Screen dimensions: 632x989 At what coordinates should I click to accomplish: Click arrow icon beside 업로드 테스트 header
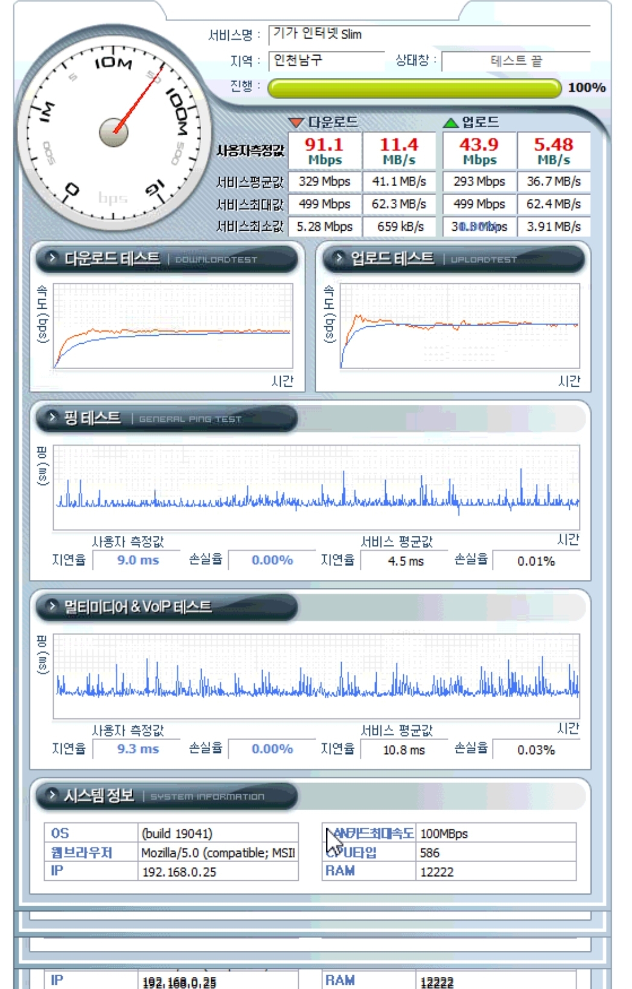(x=339, y=259)
